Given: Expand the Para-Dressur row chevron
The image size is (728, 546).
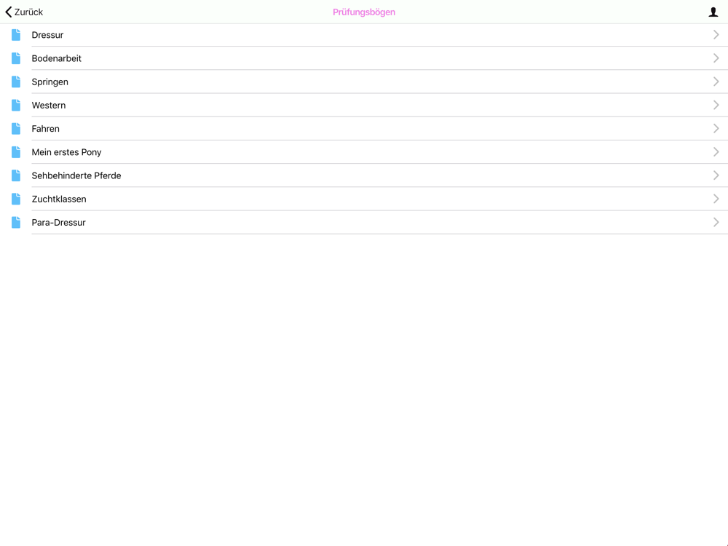Looking at the screenshot, I should pos(716,222).
